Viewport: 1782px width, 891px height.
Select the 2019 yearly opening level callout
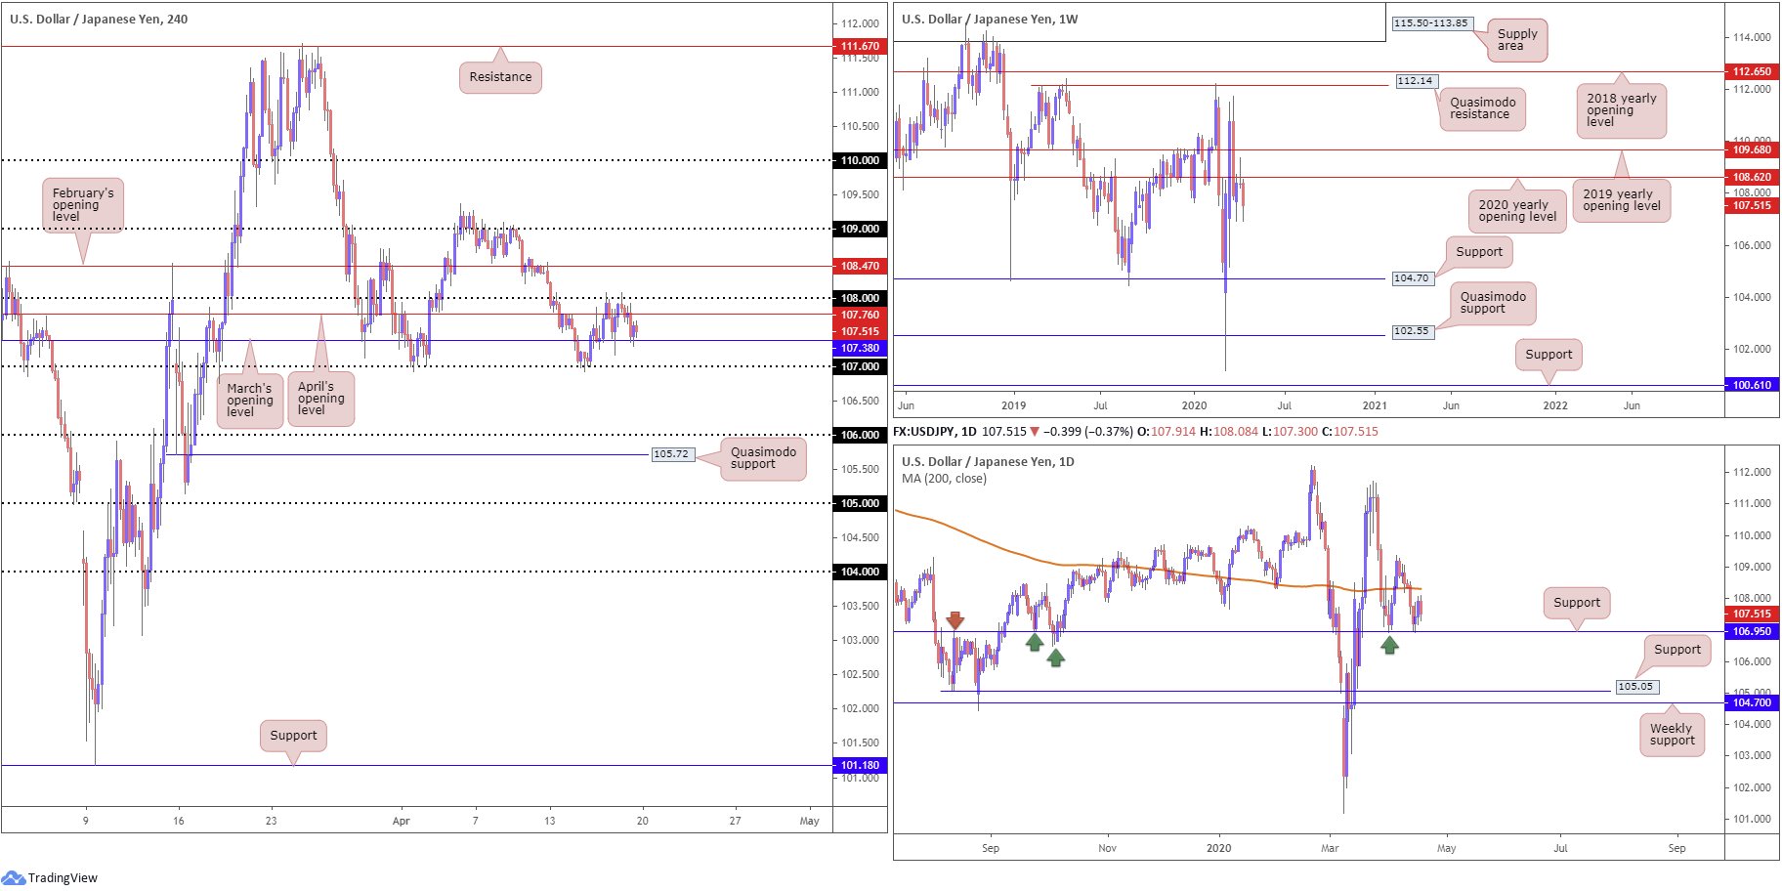1622,200
